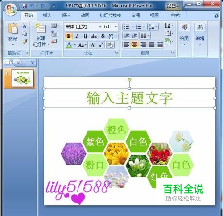Image resolution: width=223 pixels, height=216 pixels.
Task: Close the slides thumbnail pane
Action: (33, 63)
